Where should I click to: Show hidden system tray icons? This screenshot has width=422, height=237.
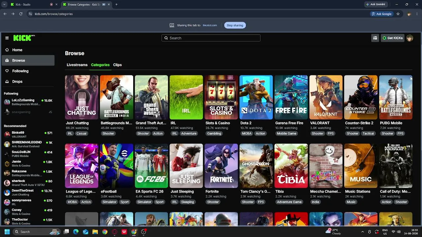point(363,232)
